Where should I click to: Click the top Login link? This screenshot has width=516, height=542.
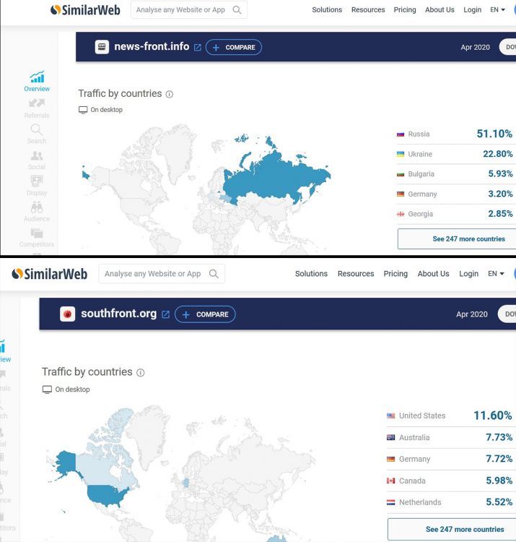tap(472, 10)
